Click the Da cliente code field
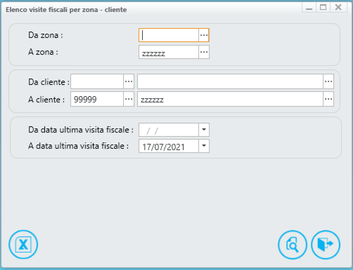This screenshot has width=353, height=270. [x=97, y=81]
